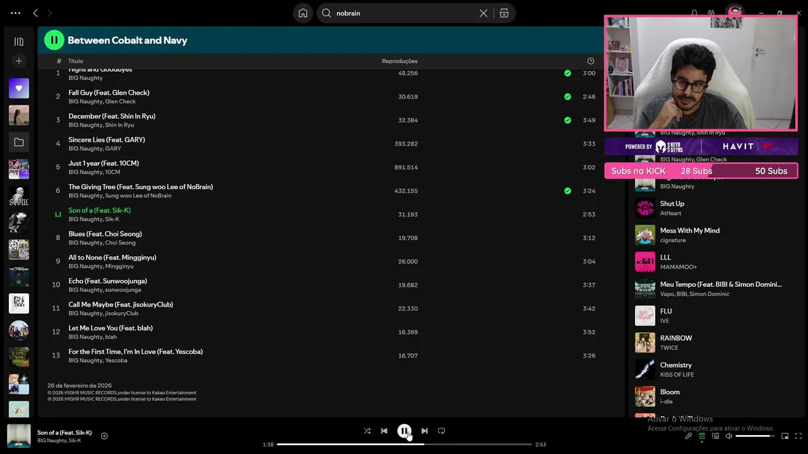Viewport: 808px width, 454px height.
Task: Select Let Me Love You (Feat. blah)
Action: (x=110, y=328)
